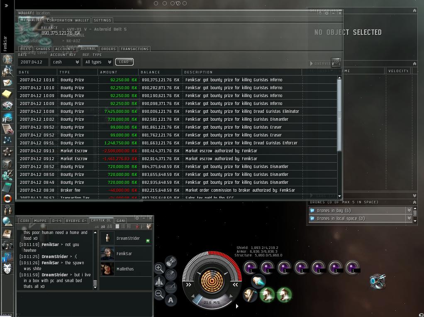Open the Character Sheet sidebar icon
Screen dimensions: 424x317
(x=7, y=59)
